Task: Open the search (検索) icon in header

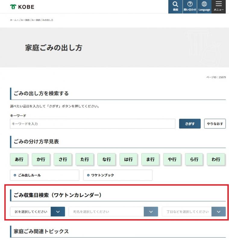Action: point(175,7)
